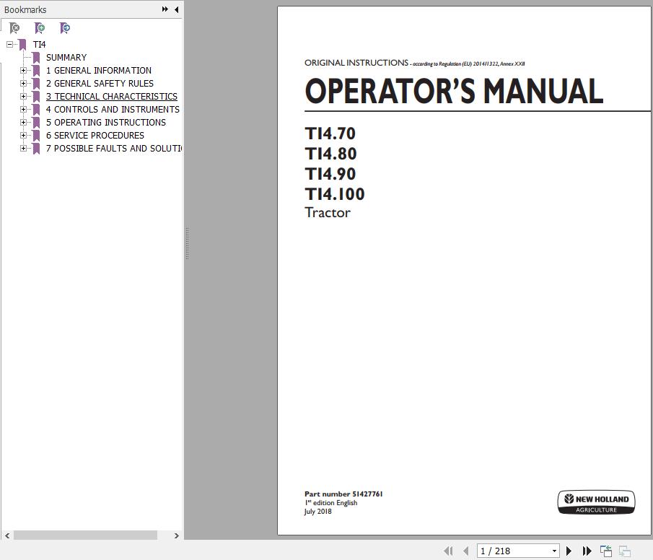Open the TI4 bookmark
Viewport: 653px width, 560px height.
click(x=39, y=45)
